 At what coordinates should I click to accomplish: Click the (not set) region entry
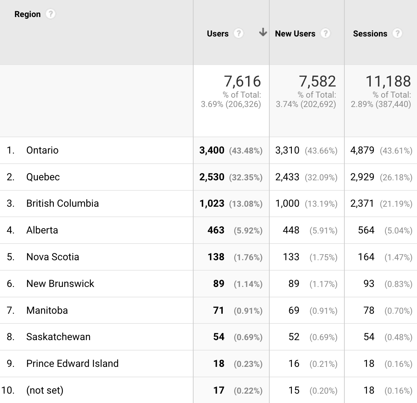coord(45,390)
